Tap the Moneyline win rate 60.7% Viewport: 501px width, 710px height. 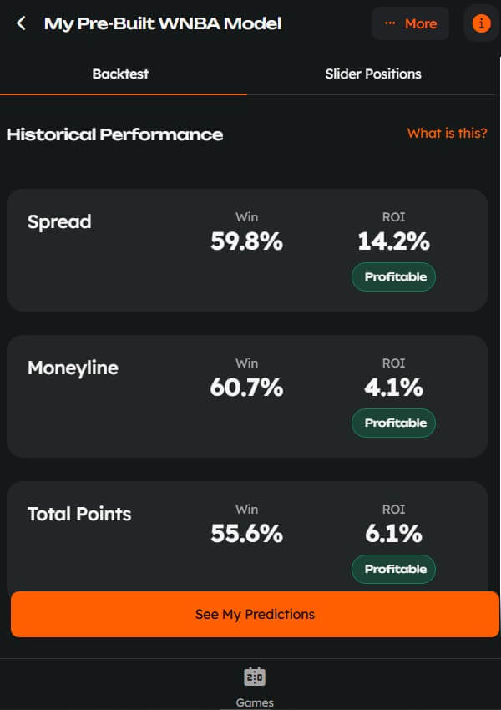point(246,388)
